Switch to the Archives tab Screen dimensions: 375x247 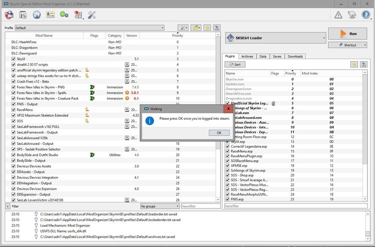[x=247, y=57]
